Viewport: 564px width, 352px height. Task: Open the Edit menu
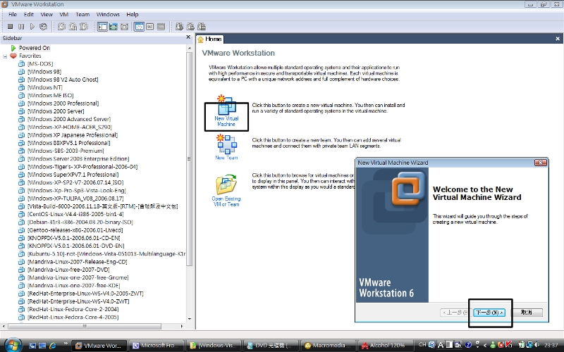pyautogui.click(x=29, y=14)
